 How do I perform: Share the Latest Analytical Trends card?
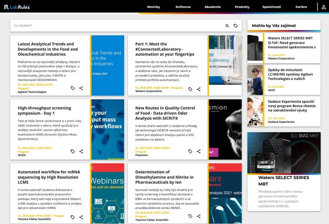pos(81,88)
